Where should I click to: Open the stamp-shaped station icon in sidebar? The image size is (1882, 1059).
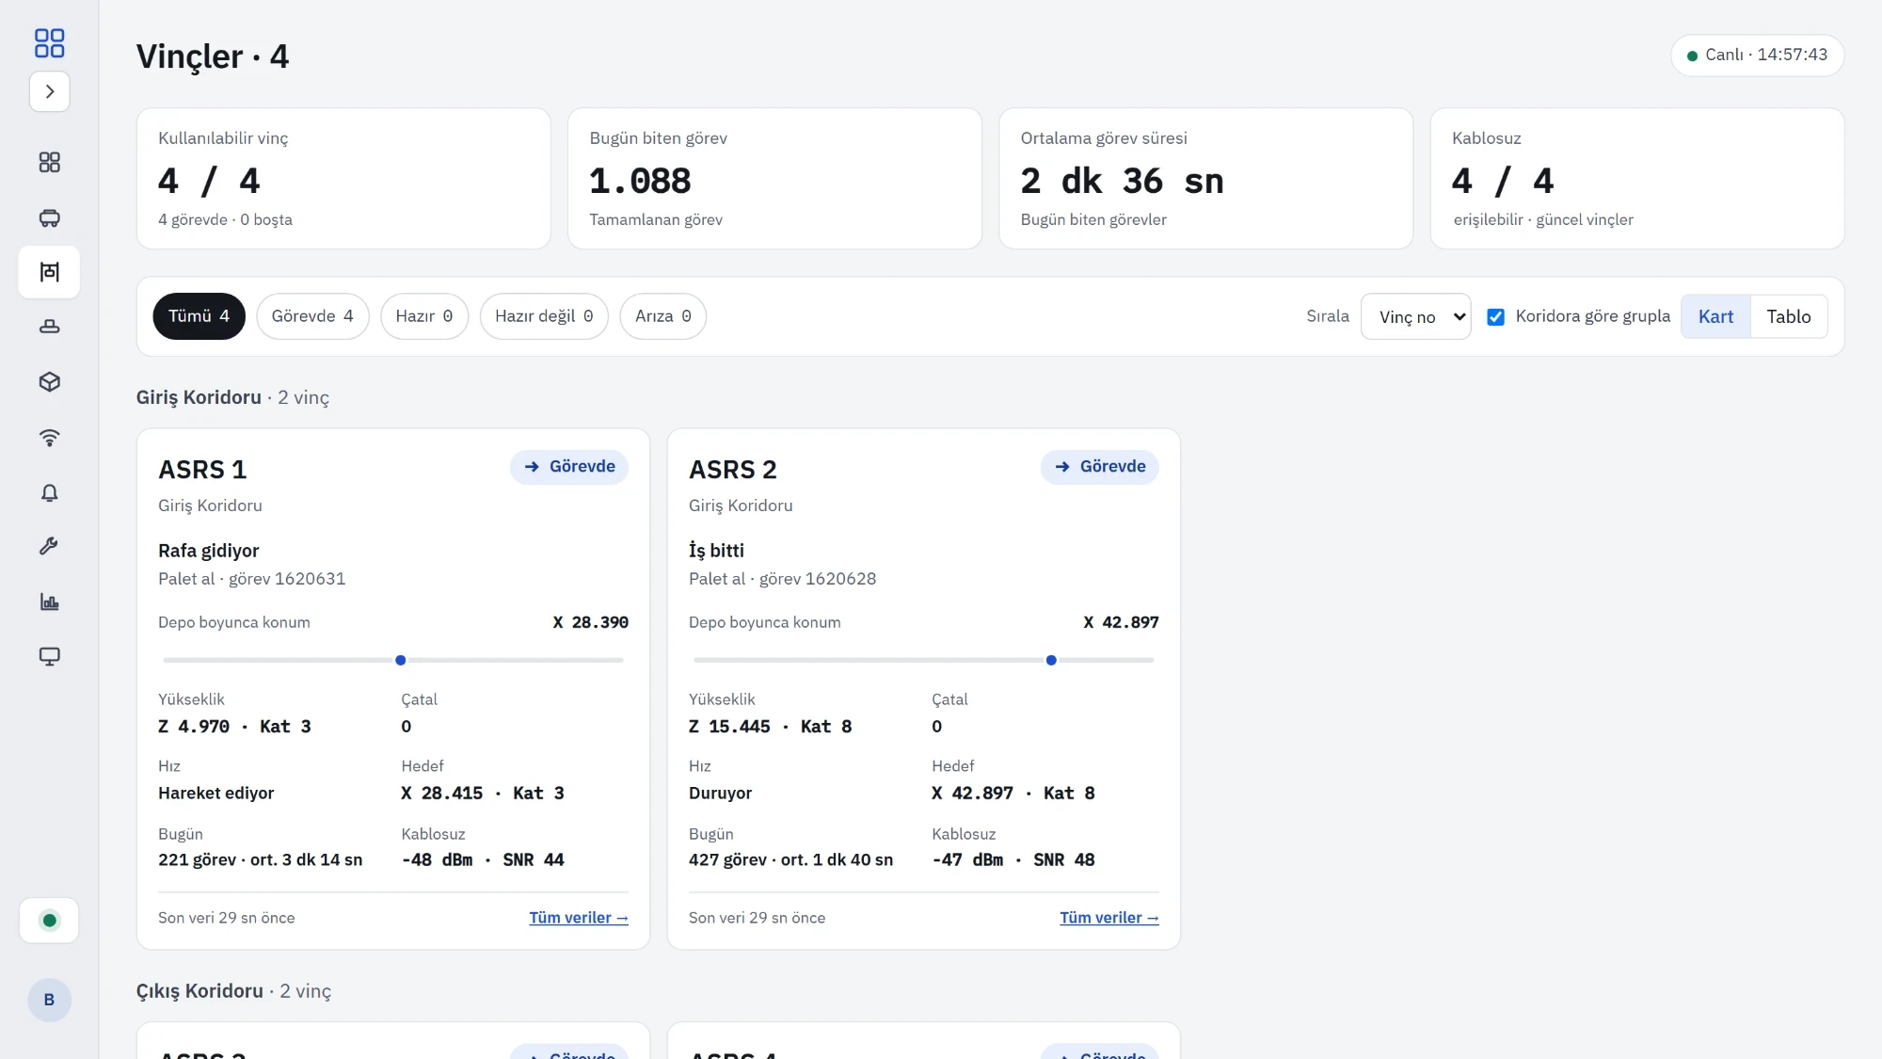pyautogui.click(x=50, y=327)
